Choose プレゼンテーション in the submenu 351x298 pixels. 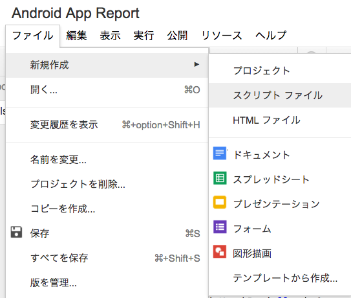pyautogui.click(x=280, y=204)
